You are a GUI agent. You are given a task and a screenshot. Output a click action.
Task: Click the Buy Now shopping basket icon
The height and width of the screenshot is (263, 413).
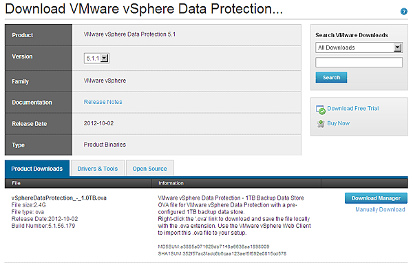point(321,124)
